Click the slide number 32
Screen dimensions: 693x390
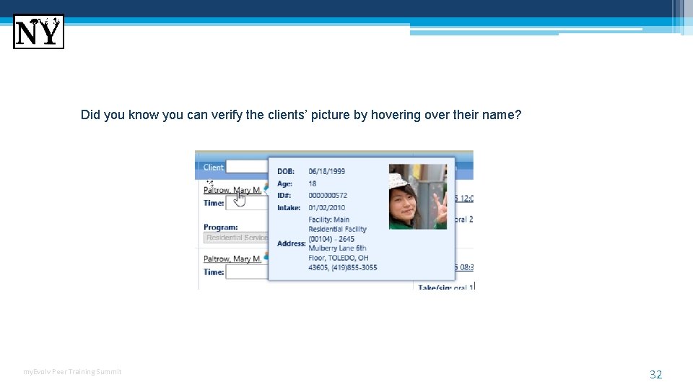[x=656, y=375]
